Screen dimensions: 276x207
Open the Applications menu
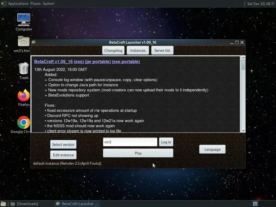[x=18, y=4]
